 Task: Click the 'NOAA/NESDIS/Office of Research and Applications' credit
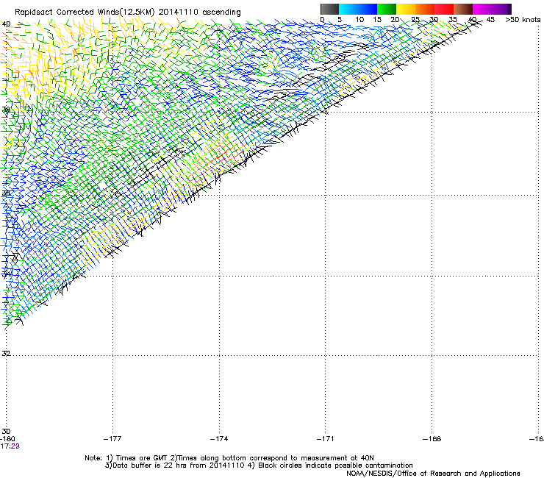(433, 474)
